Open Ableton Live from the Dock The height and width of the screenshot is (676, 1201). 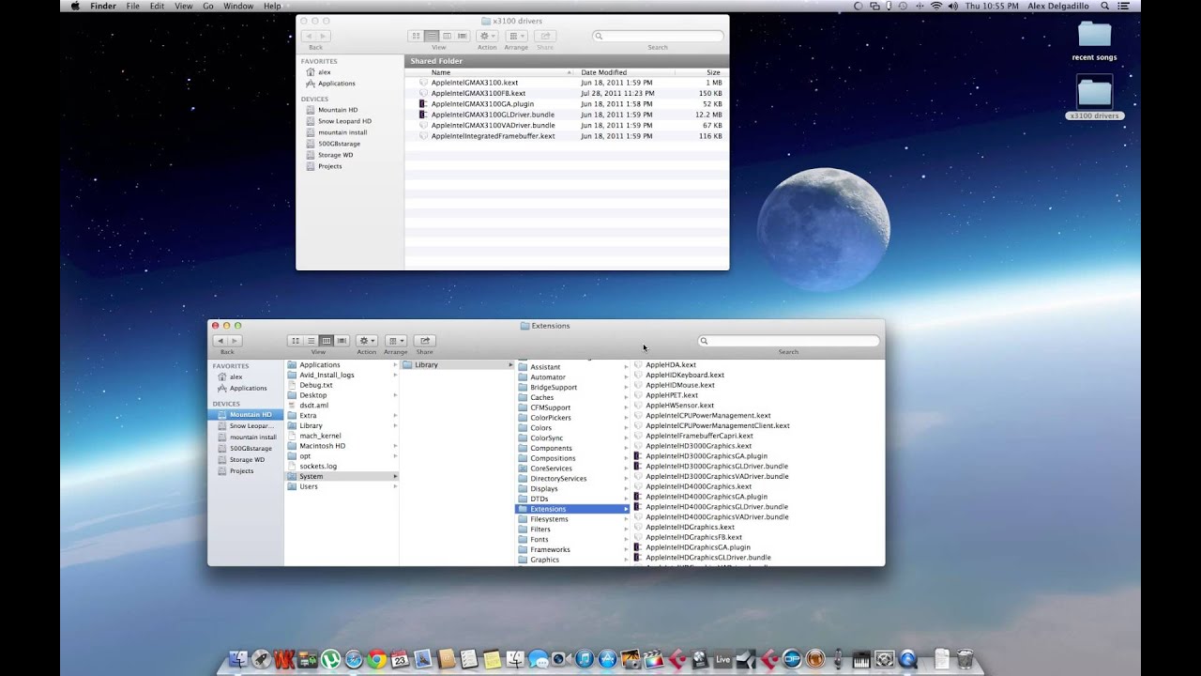coord(722,659)
